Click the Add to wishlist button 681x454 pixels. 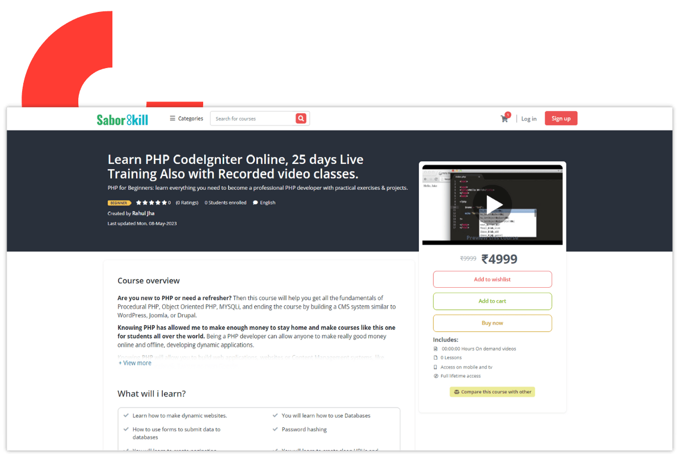click(492, 279)
